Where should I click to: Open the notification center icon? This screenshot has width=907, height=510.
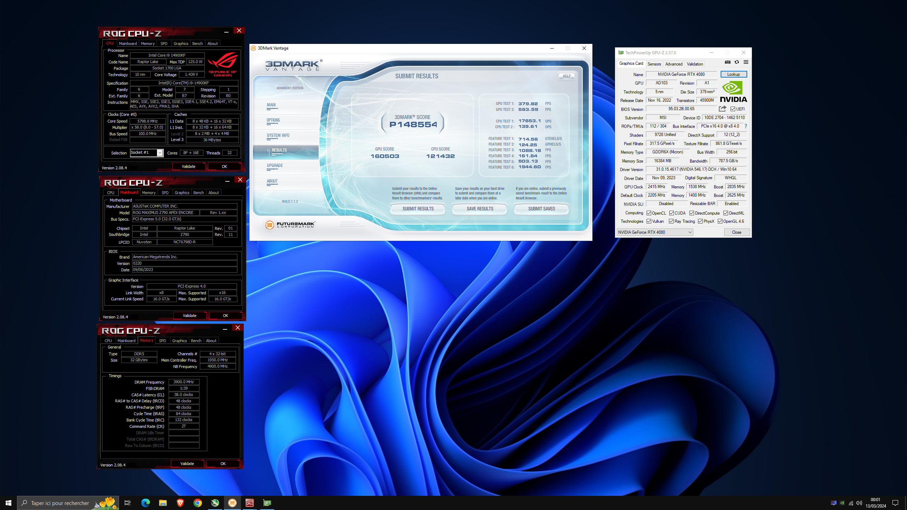[x=895, y=503]
